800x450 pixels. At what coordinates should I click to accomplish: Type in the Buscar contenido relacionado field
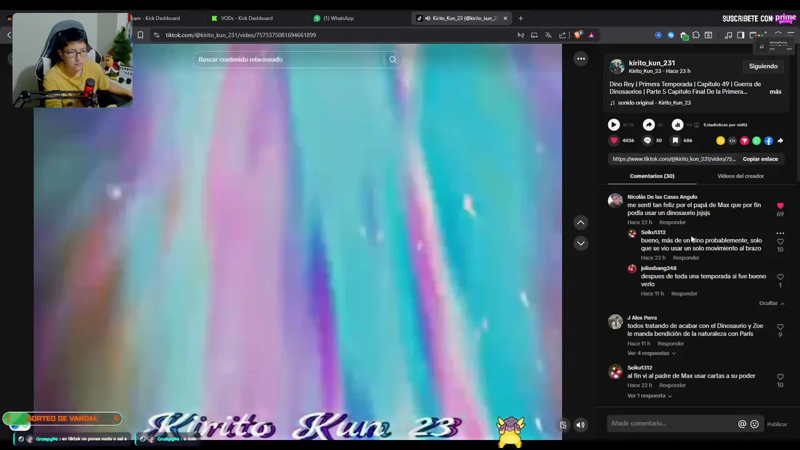point(289,59)
